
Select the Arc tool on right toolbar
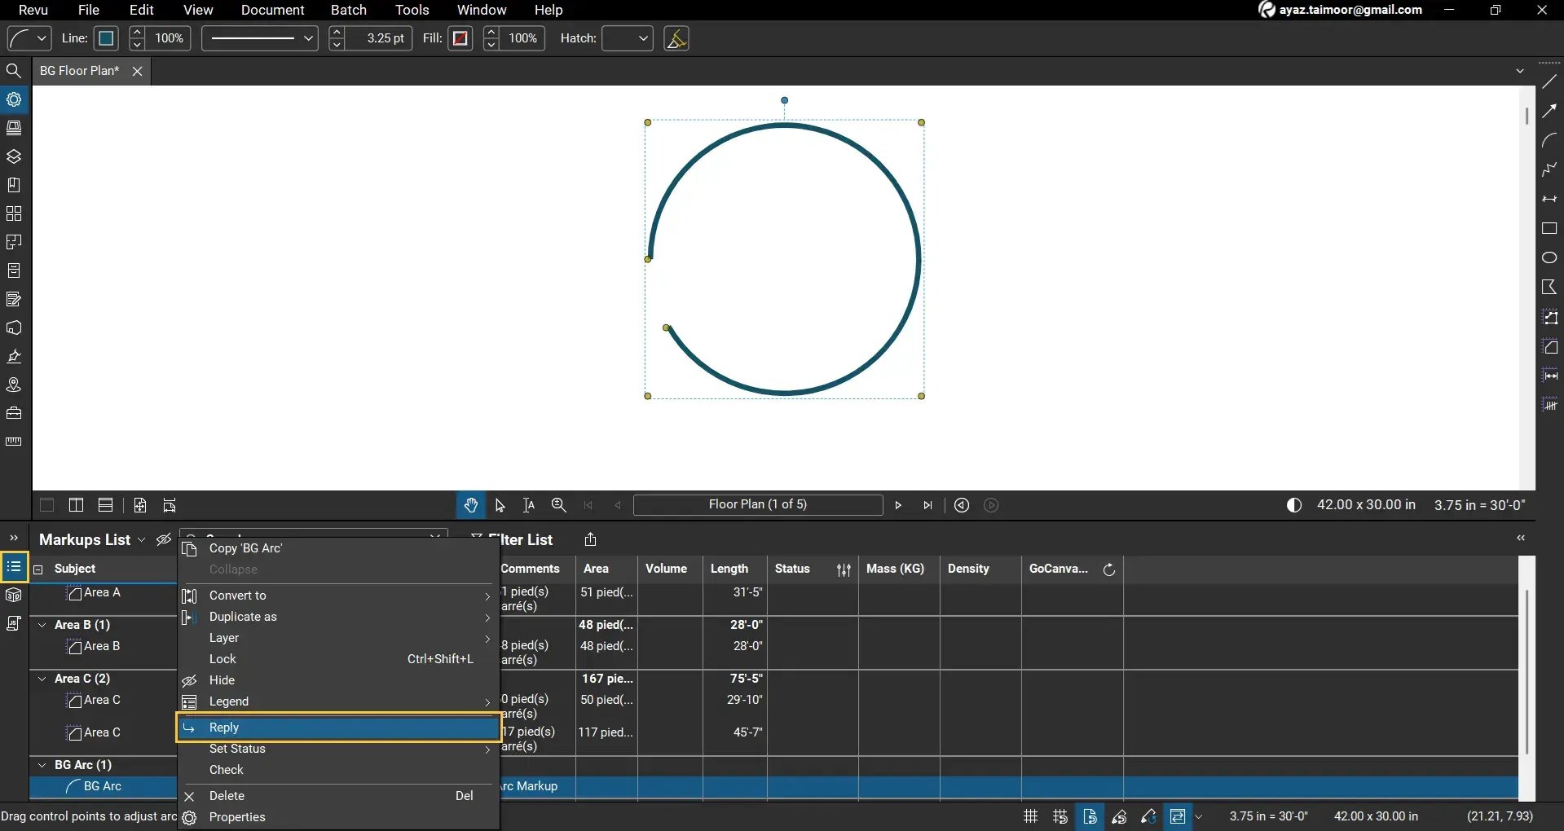coord(1551,140)
